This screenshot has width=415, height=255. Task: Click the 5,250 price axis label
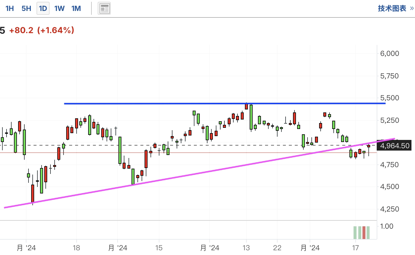click(389, 120)
